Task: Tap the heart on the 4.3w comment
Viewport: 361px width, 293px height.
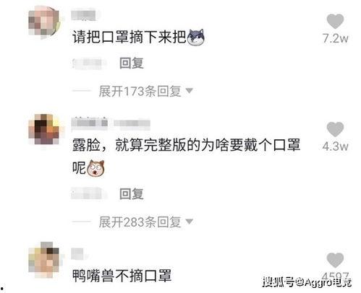Action: pos(335,129)
